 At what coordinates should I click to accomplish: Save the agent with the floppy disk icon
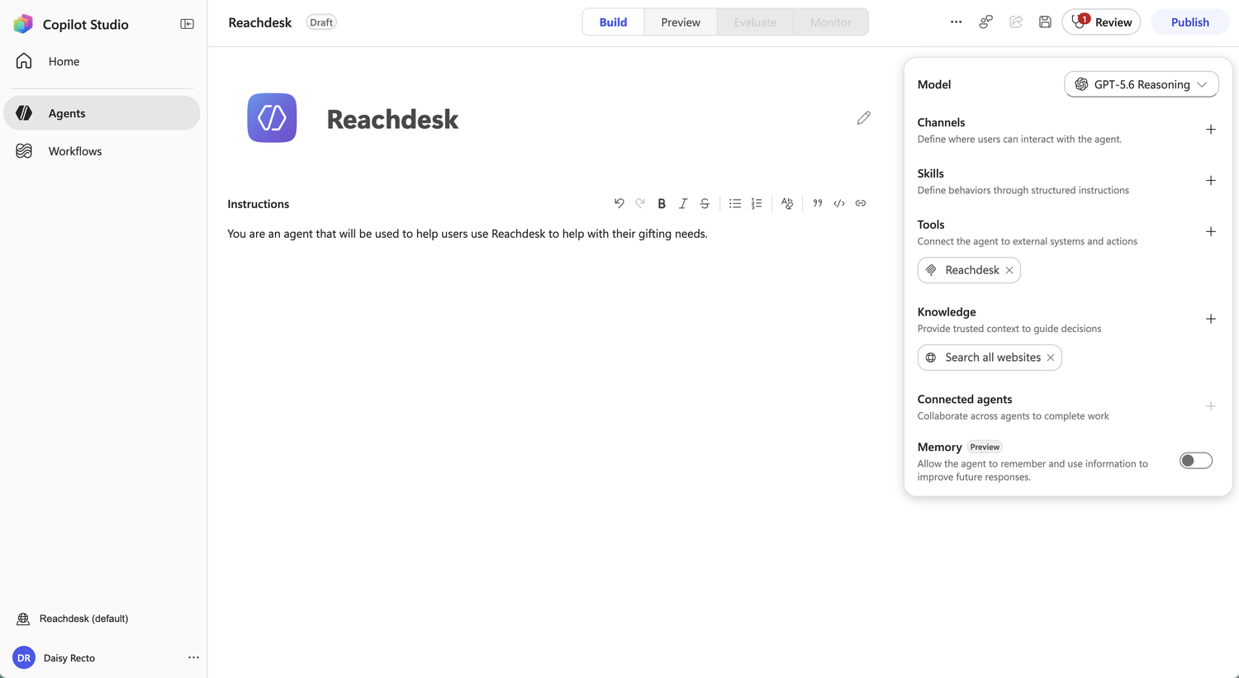coord(1045,22)
